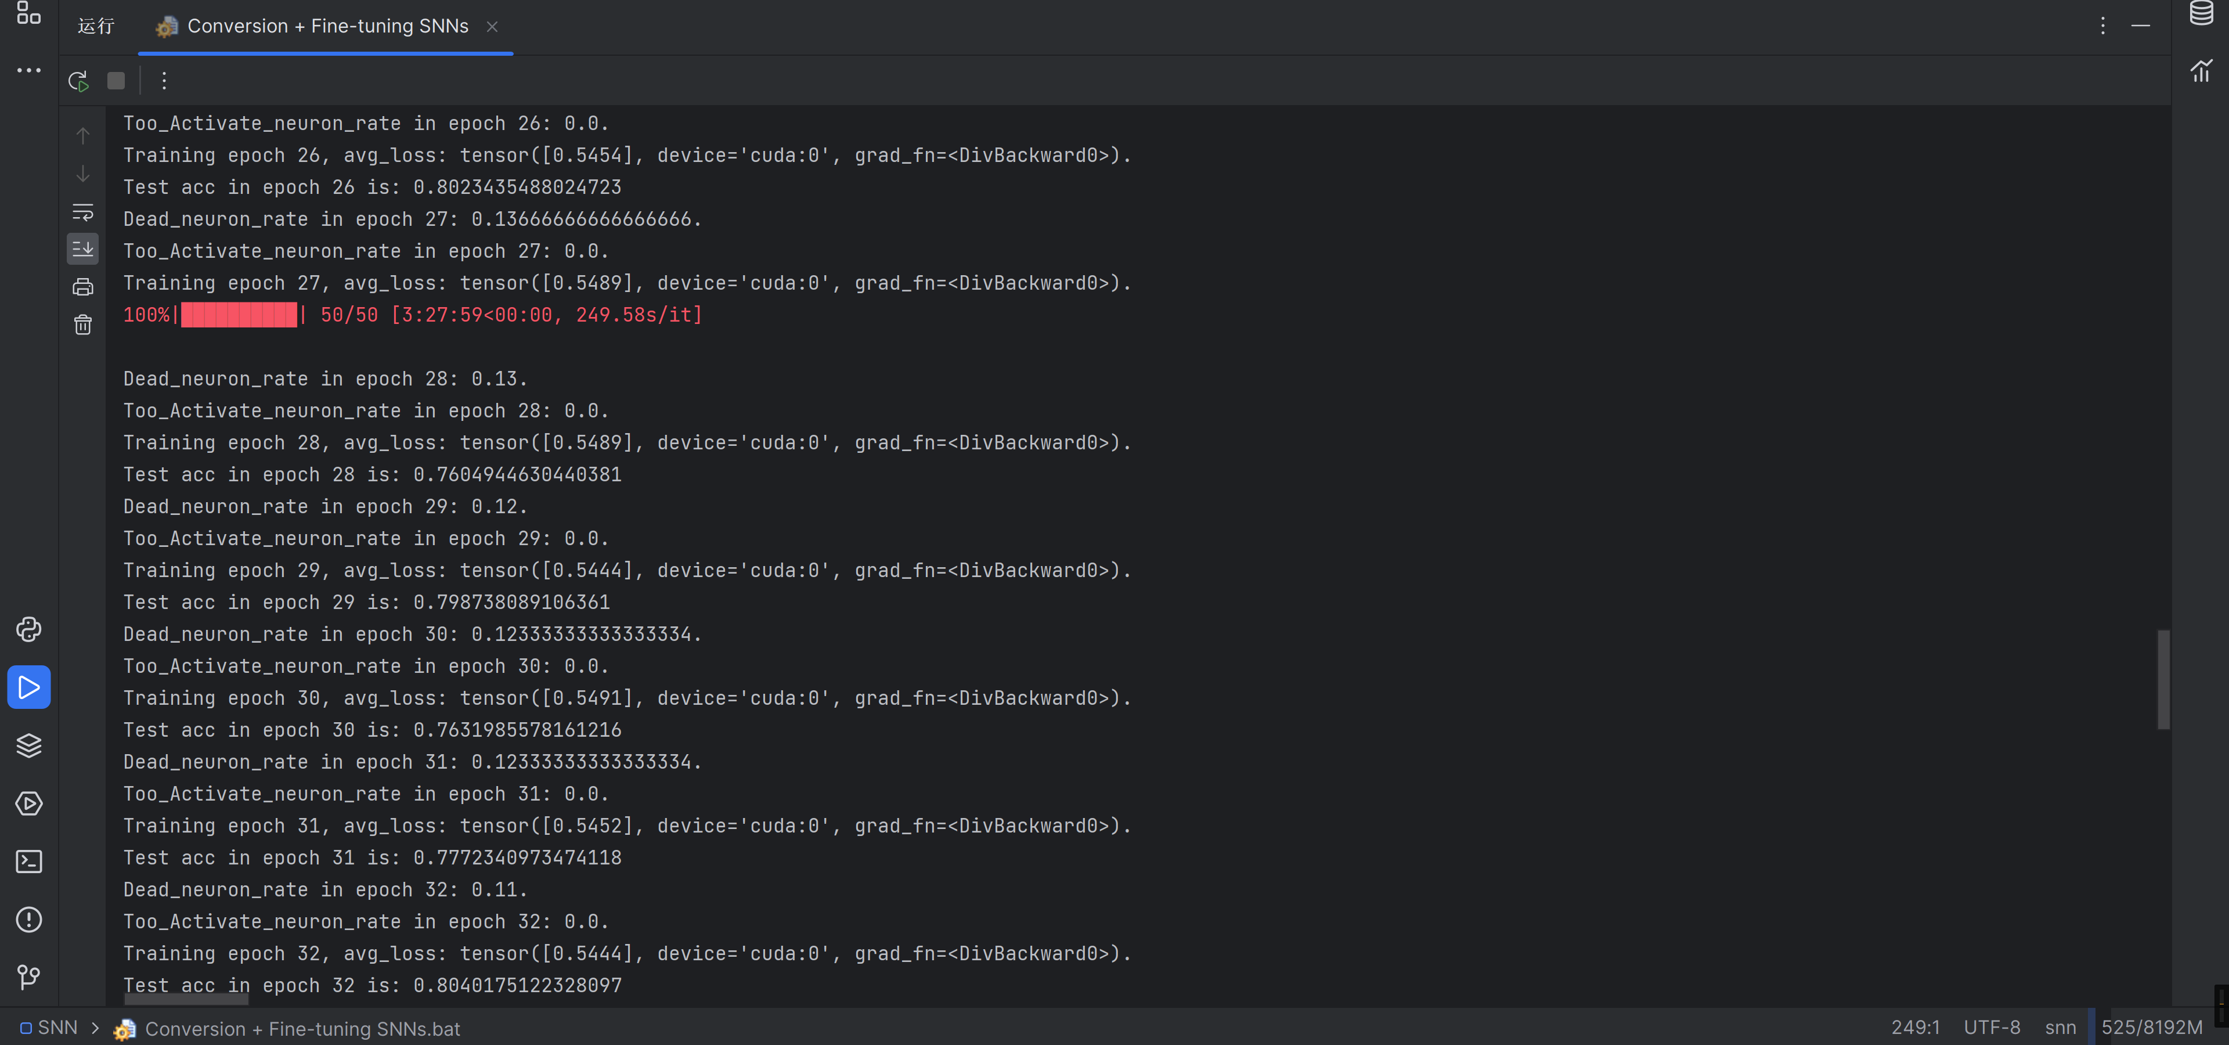Open Services tool window

click(x=28, y=803)
